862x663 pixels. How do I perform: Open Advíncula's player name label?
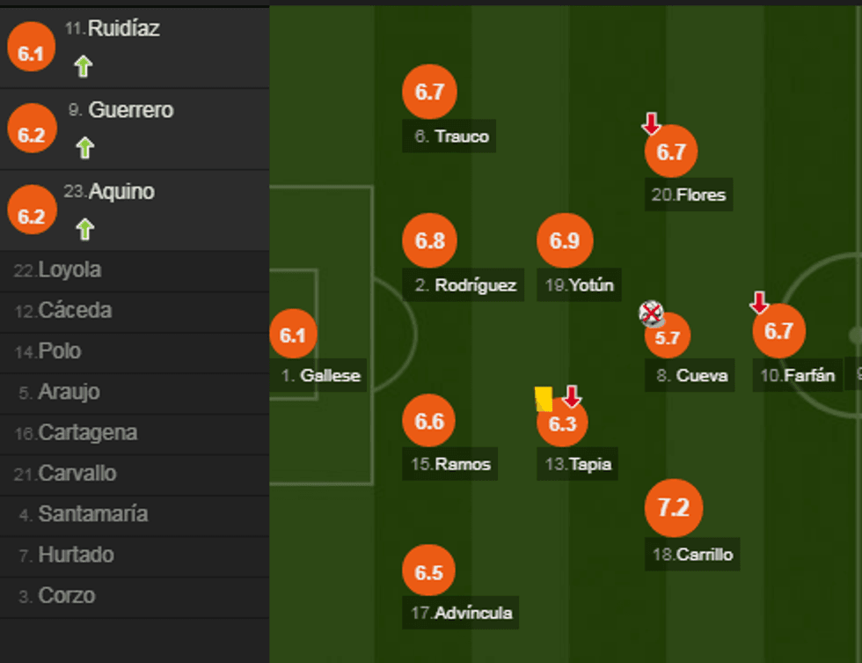pos(462,613)
